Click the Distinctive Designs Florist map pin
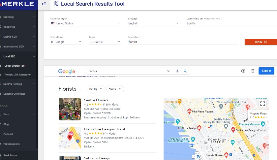 [x=233, y=130]
